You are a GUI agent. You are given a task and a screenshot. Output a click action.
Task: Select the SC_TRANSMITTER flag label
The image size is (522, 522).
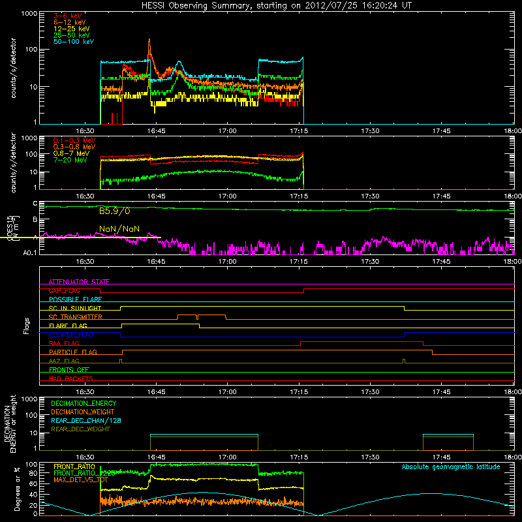click(x=76, y=317)
